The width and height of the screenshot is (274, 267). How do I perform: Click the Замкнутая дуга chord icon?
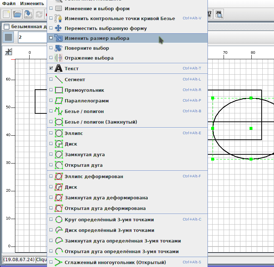click(x=59, y=154)
